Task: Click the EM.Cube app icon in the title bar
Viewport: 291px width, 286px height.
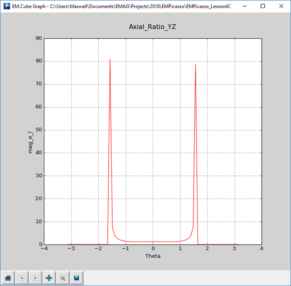Action: coord(6,7)
